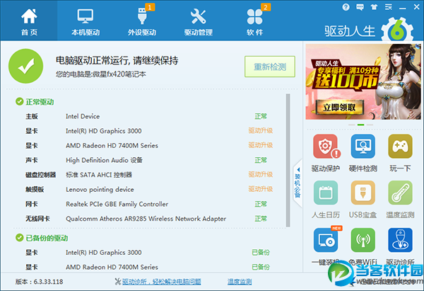Click the 重新检测 button

pyautogui.click(x=270, y=67)
